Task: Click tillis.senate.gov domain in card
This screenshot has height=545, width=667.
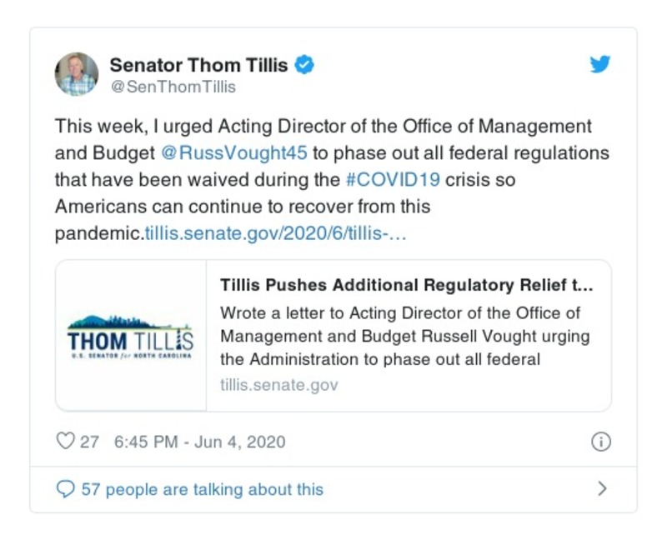Action: (x=279, y=385)
